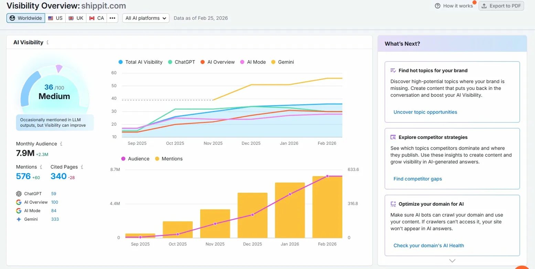Screen dimensions: 535x269
Task: Click the Dec 2025 Mentions bar
Action: (253, 215)
